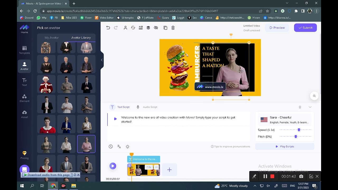The height and width of the screenshot is (190, 338).
Task: Switch to the My Avatar tab
Action: tap(52, 37)
